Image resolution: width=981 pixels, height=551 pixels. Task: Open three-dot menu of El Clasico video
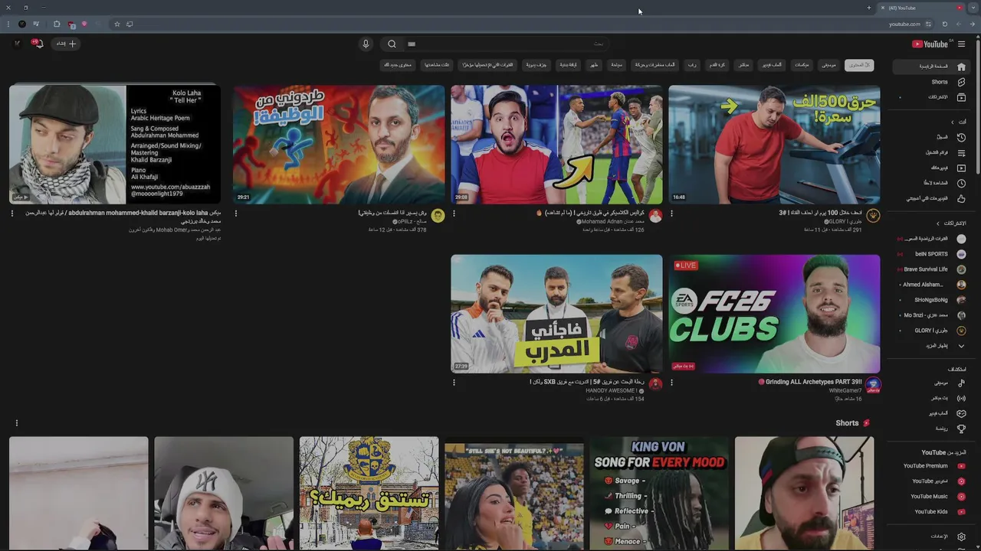point(454,214)
